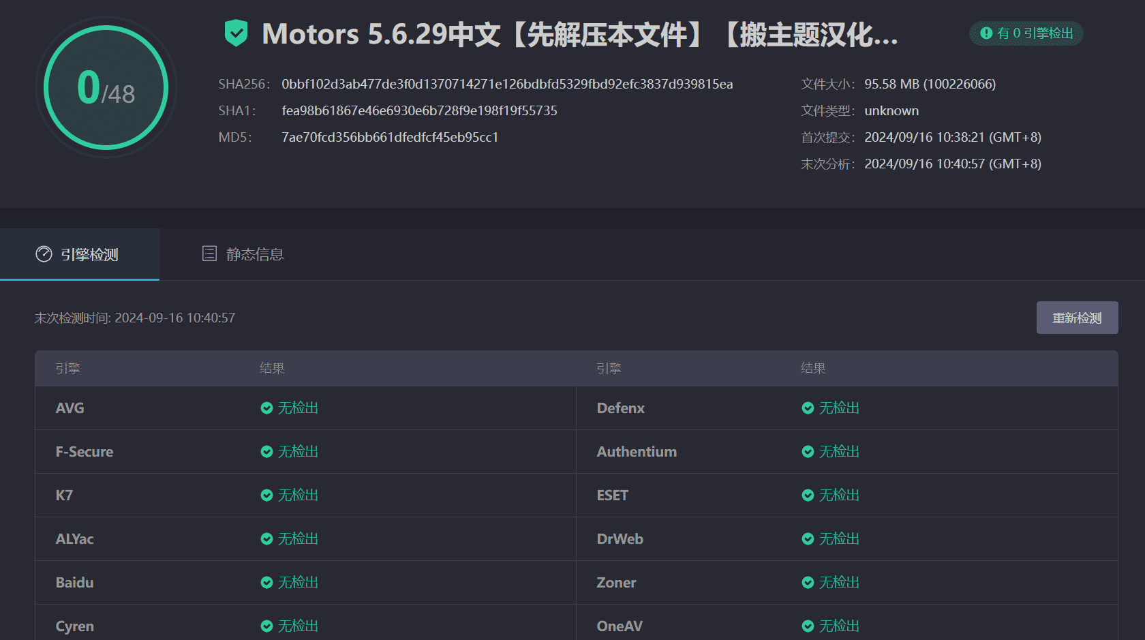Screen dimensions: 1145x640
Task: Click the file size 95.58 MB value
Action: (930, 84)
